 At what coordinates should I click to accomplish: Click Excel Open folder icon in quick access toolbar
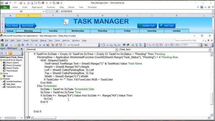point(21,3)
